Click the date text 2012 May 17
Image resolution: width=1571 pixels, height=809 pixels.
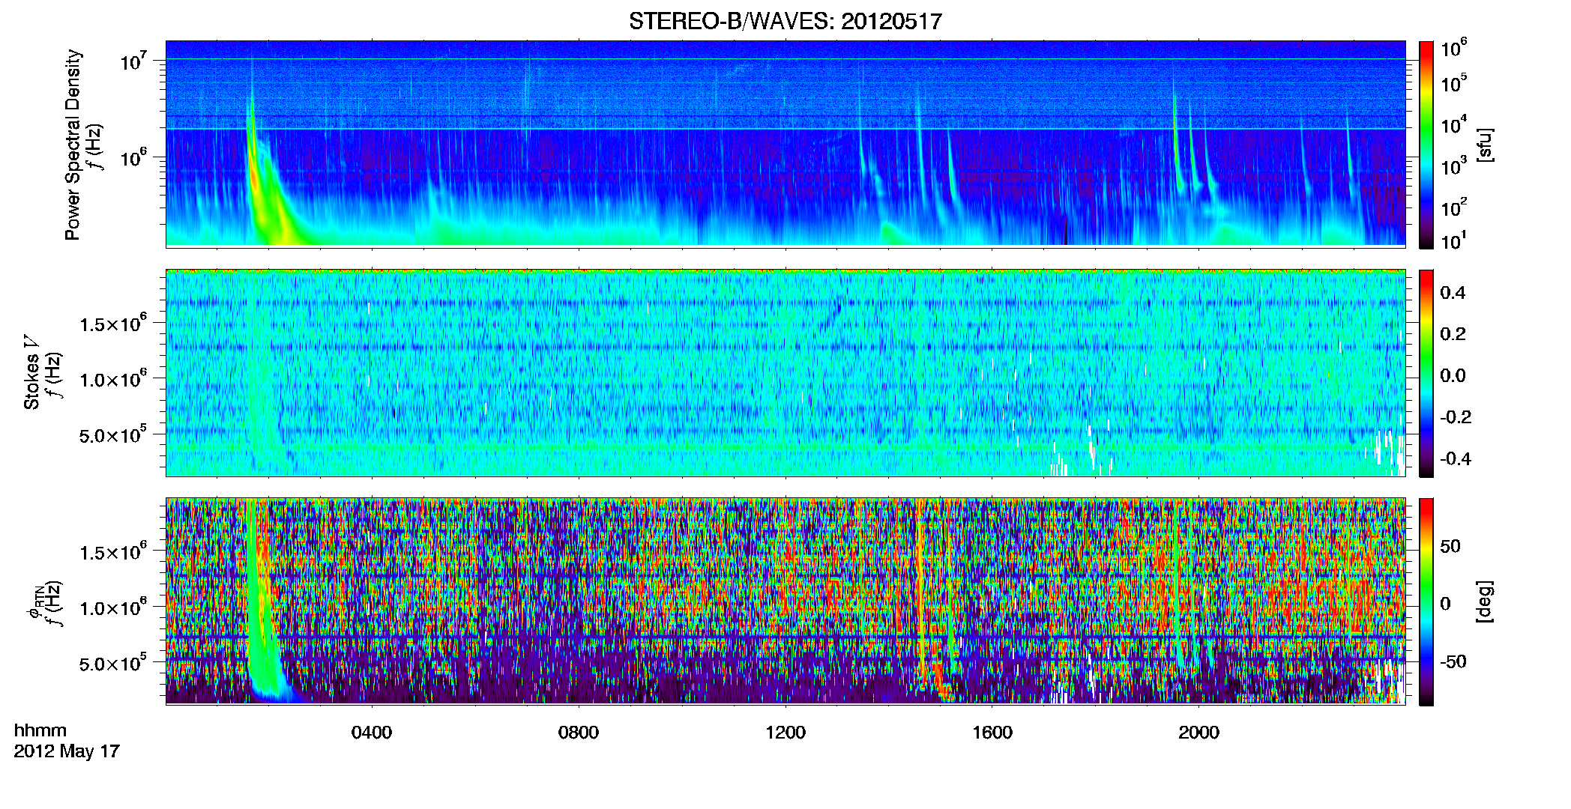point(67,751)
